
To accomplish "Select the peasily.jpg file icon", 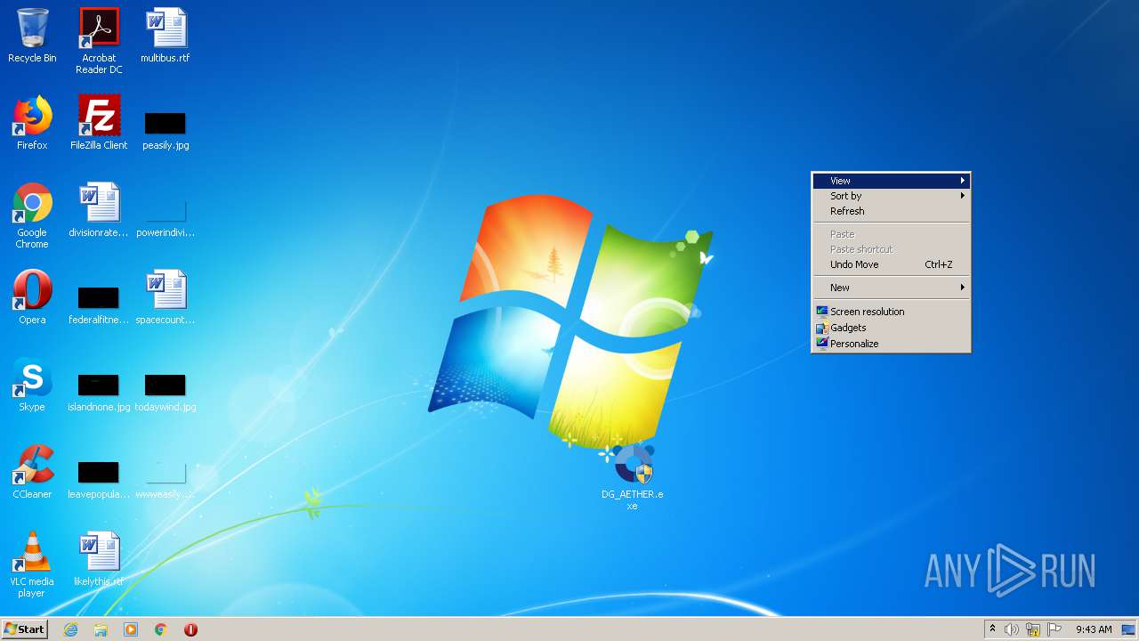I will click(166, 130).
